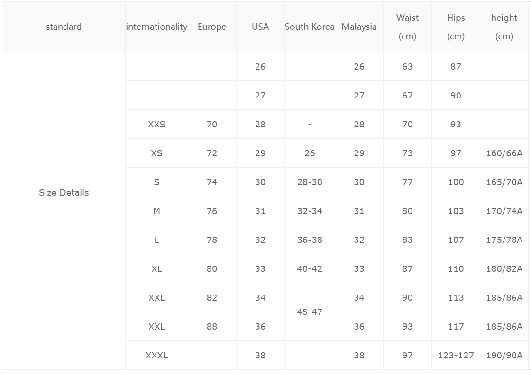Click the 'South Korea' header cell
The image size is (531, 375).
point(310,27)
